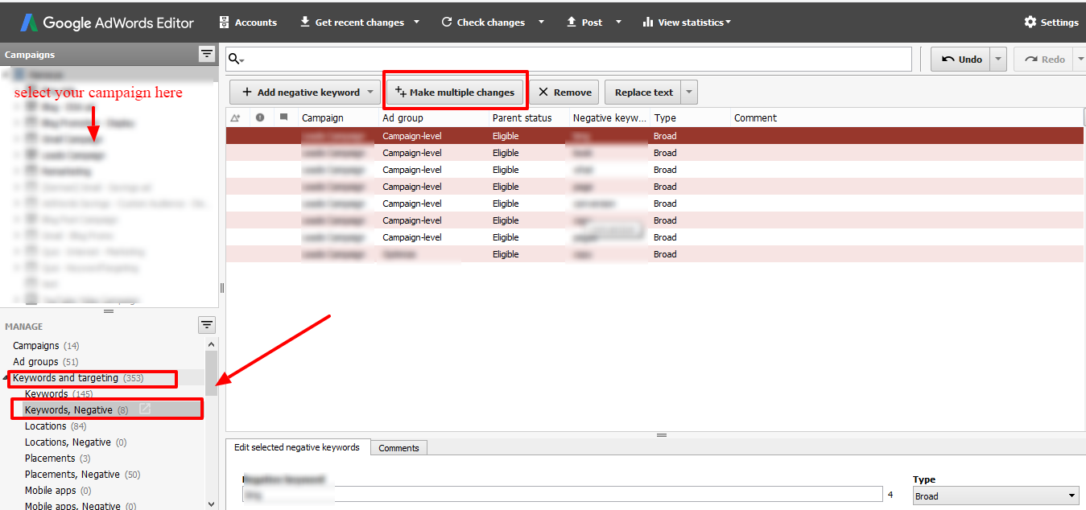The width and height of the screenshot is (1086, 510).
Task: Click the Manage panel filter icon
Action: (207, 325)
